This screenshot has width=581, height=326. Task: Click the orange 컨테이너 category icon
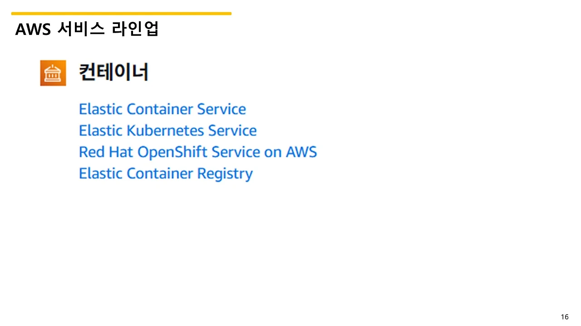(x=53, y=73)
